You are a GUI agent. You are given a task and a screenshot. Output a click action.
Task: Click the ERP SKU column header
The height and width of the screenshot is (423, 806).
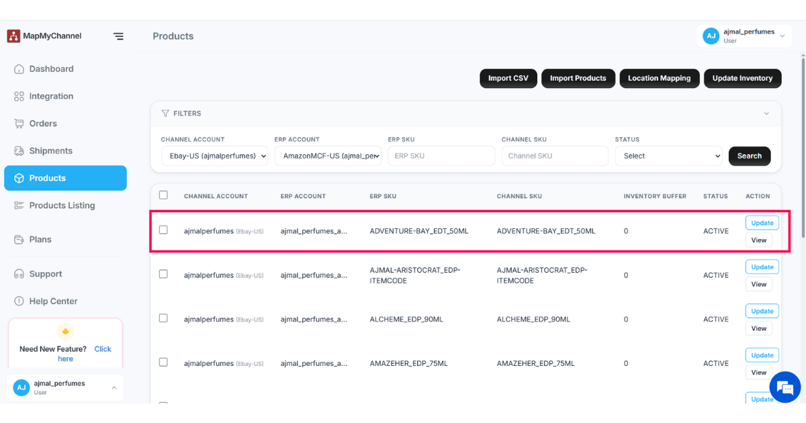[383, 196]
